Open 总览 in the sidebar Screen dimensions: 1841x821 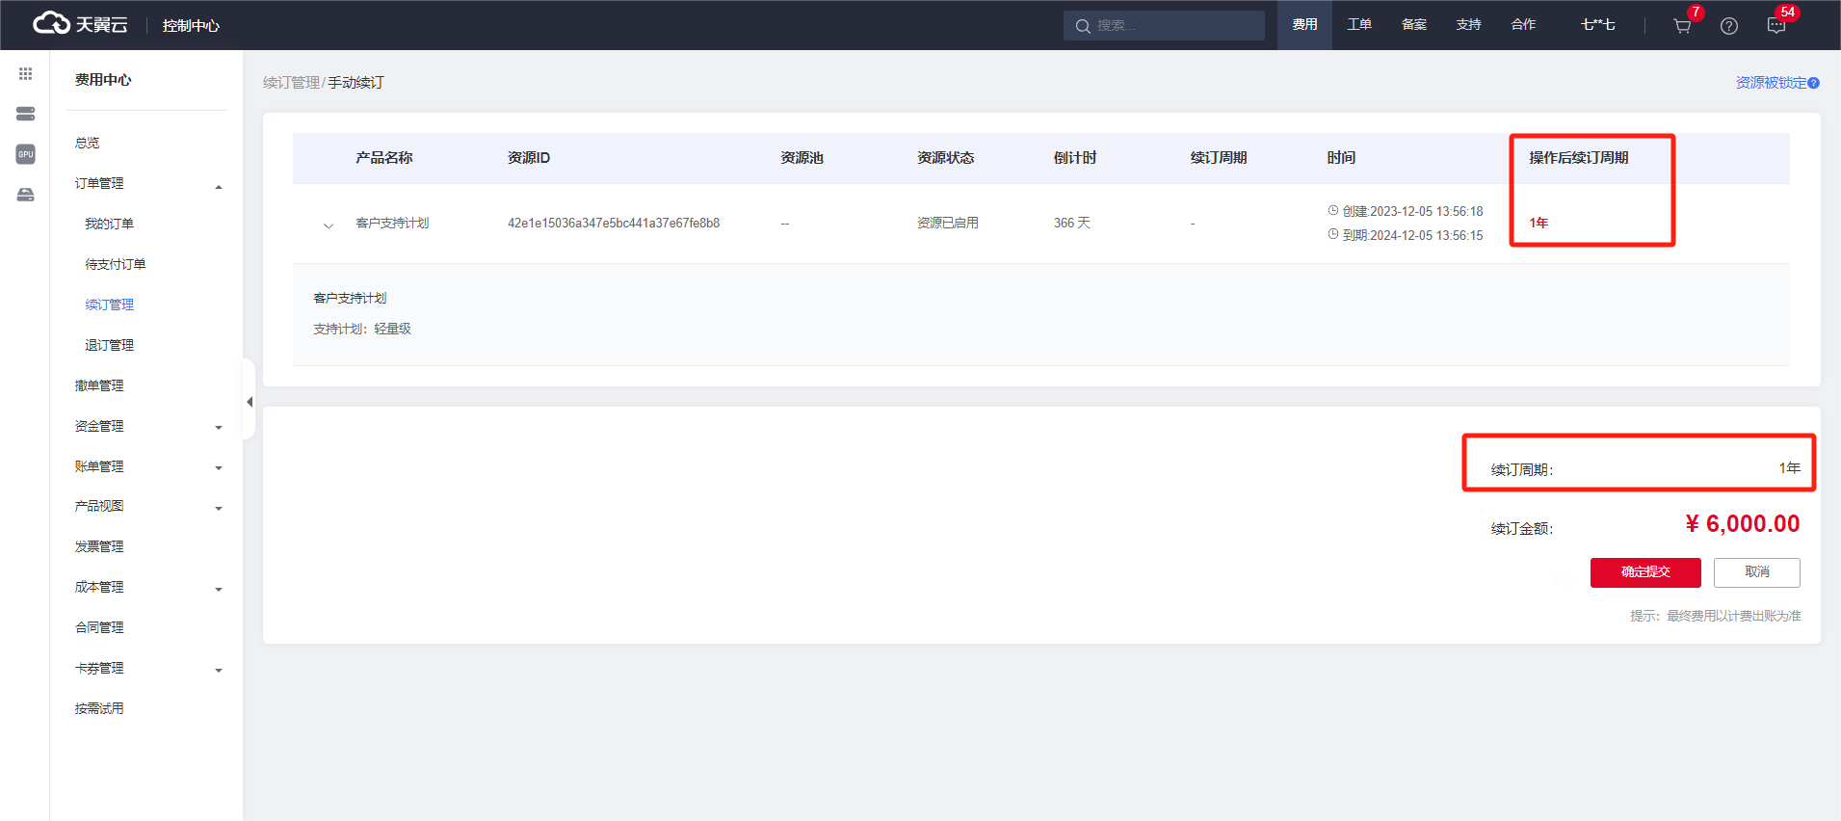[88, 143]
